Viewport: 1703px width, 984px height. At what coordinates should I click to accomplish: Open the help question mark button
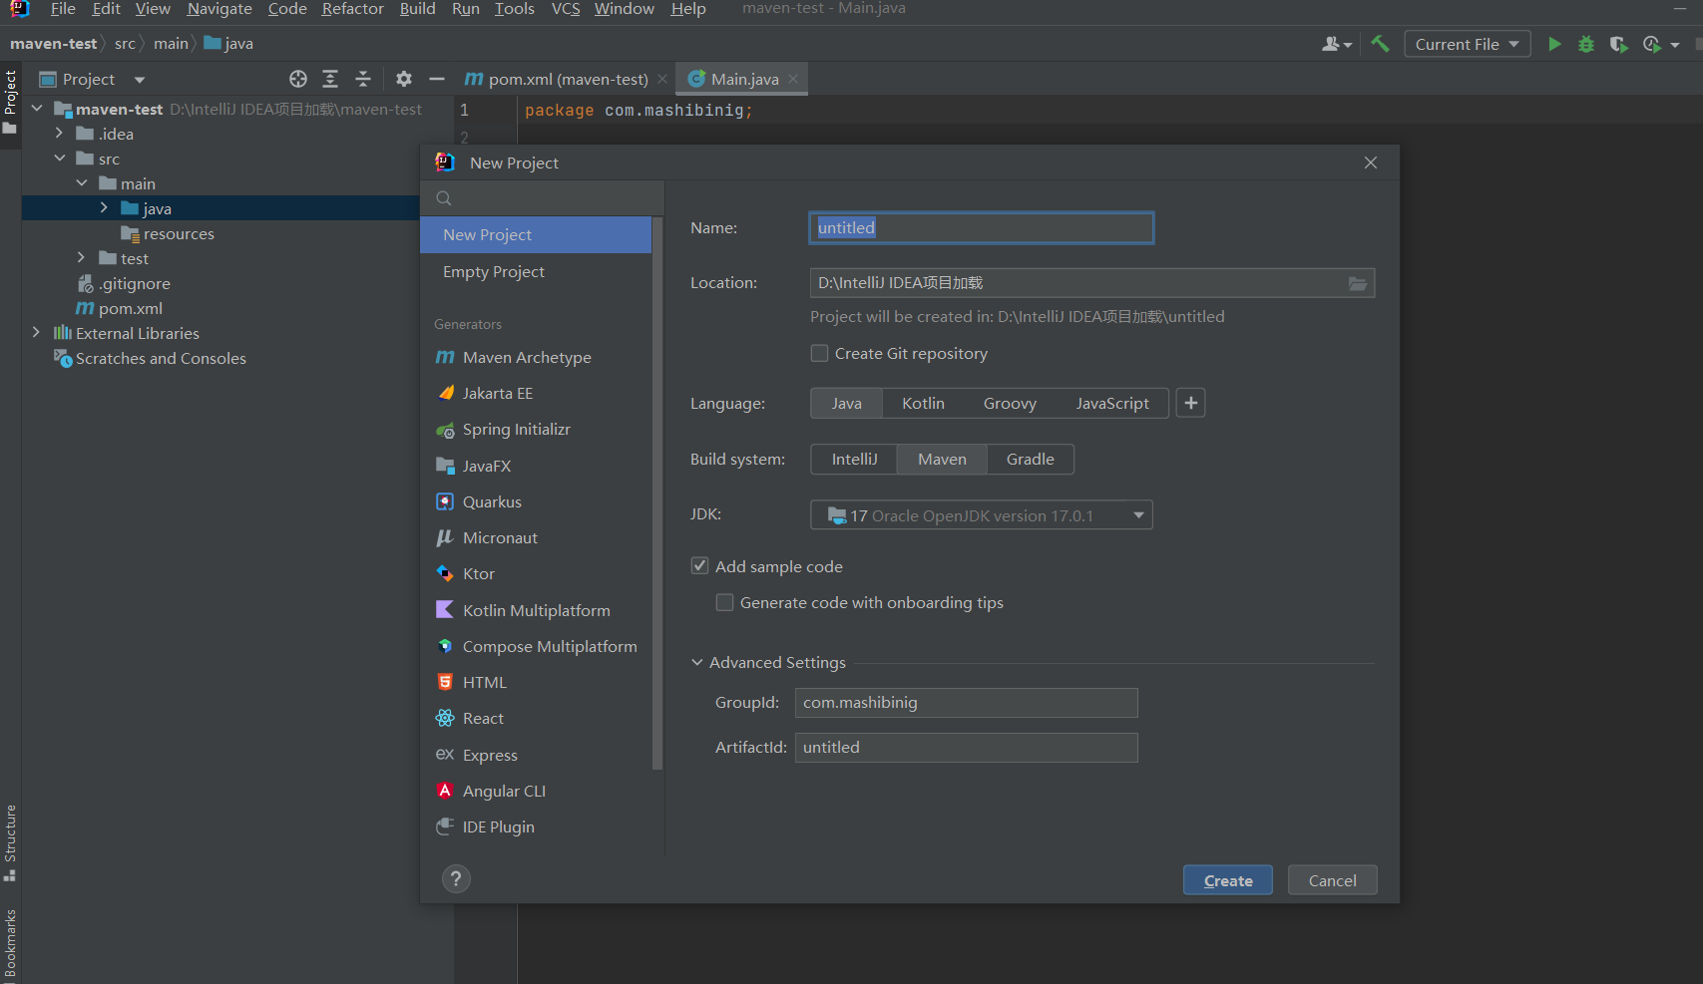click(456, 878)
